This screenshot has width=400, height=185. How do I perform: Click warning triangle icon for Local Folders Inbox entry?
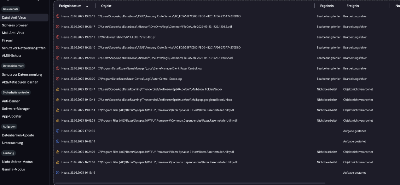point(58,89)
